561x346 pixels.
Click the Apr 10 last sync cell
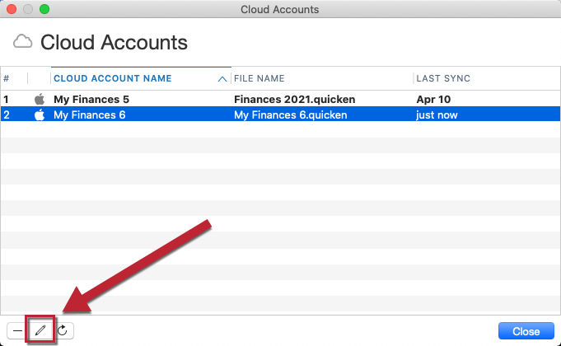click(433, 99)
